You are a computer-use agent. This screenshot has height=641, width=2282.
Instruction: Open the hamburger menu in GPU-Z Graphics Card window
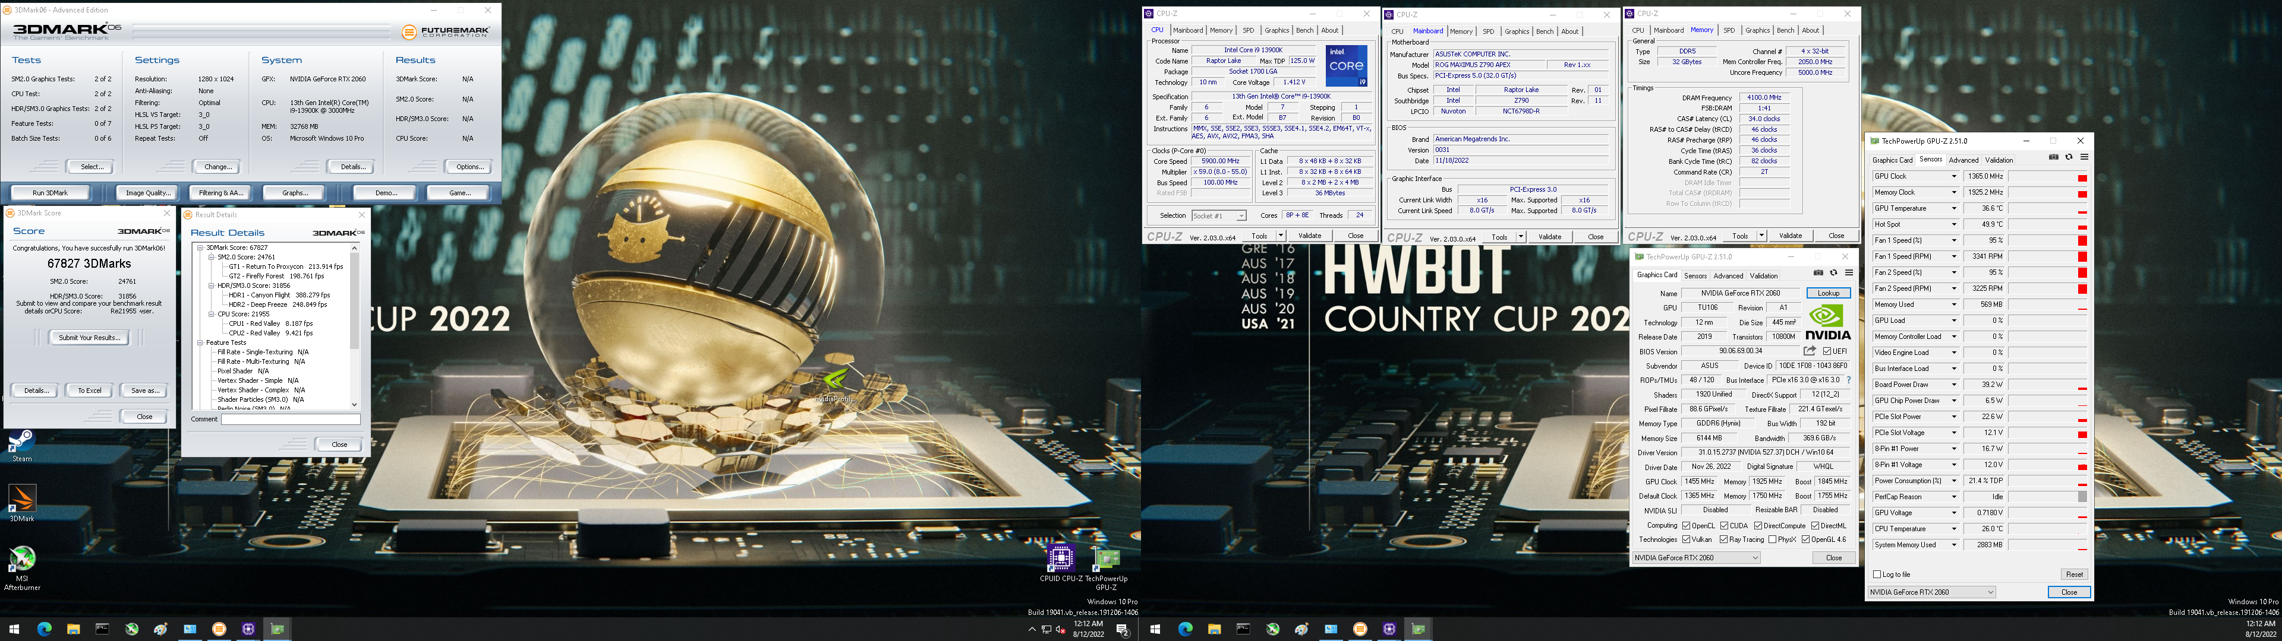[x=1849, y=272]
